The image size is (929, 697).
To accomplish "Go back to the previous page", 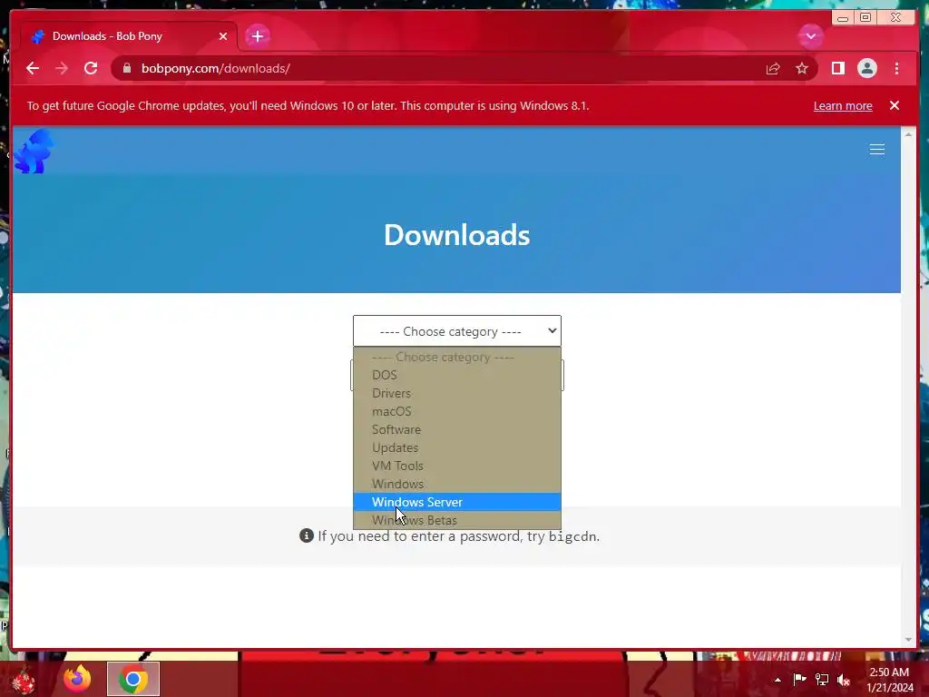I will 33,68.
